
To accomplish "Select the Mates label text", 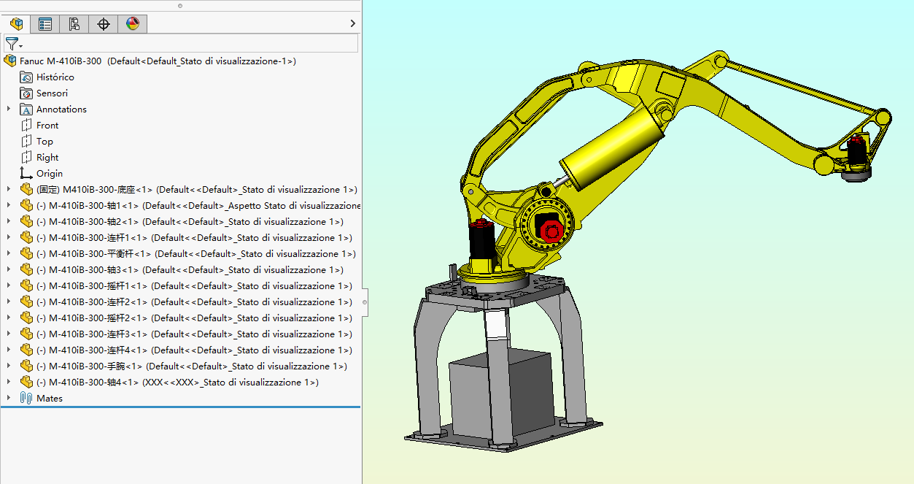I will (x=50, y=399).
